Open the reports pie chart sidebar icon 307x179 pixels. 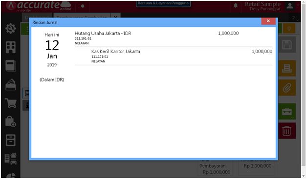[11, 175]
